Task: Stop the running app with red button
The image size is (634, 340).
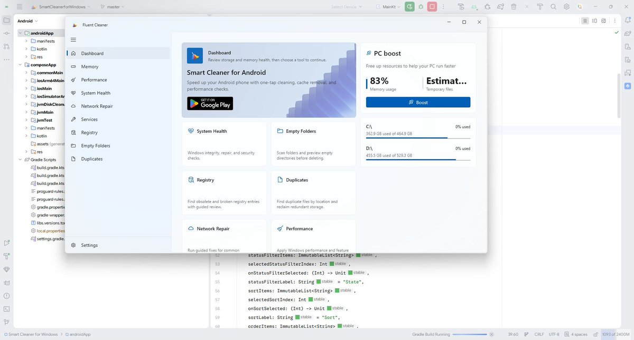Action: pyautogui.click(x=432, y=7)
